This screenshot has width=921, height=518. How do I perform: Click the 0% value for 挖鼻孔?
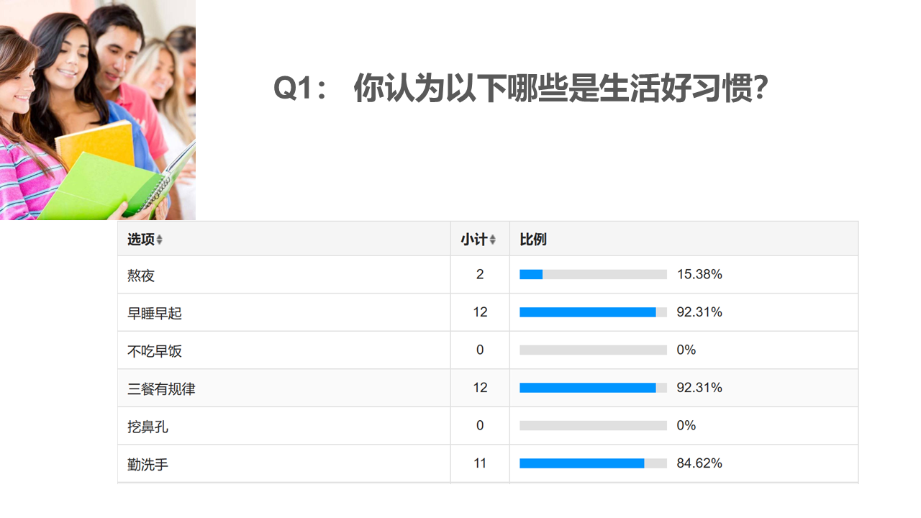pyautogui.click(x=686, y=425)
